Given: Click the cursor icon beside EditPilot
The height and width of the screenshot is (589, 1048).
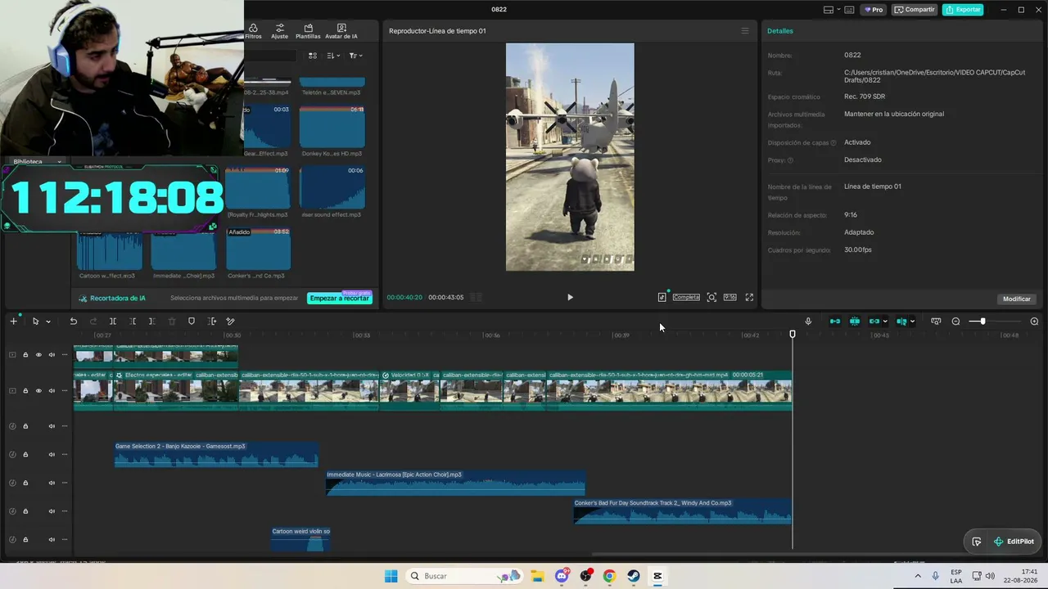Looking at the screenshot, I should (x=977, y=542).
